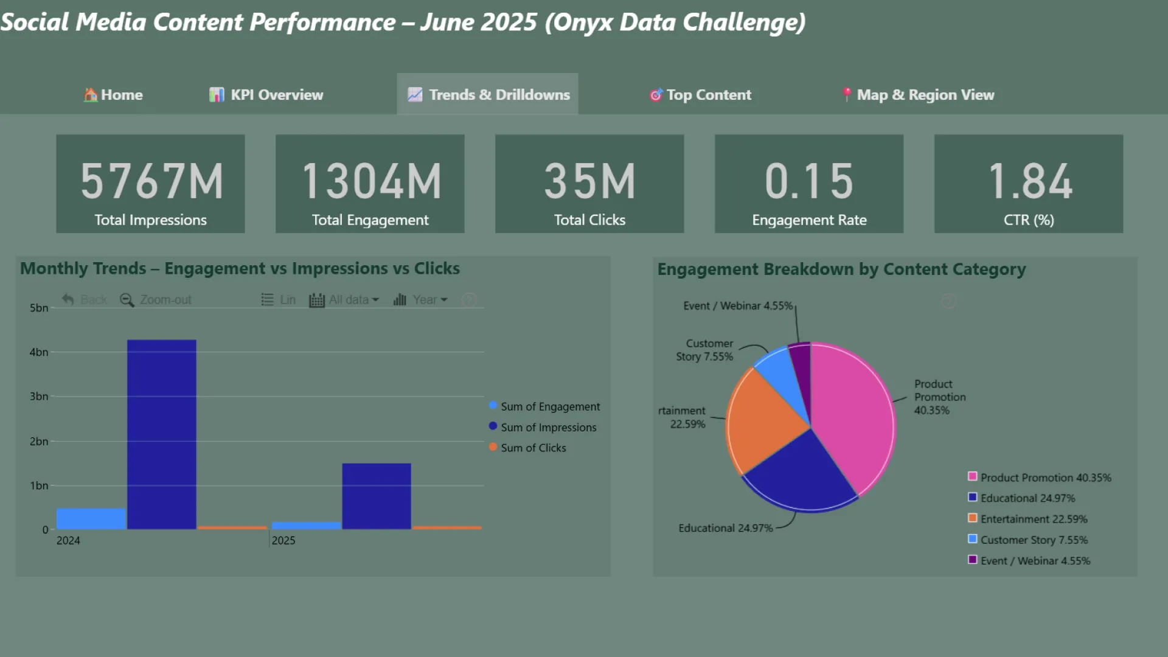1168x657 pixels.
Task: Toggle the Sum of Impressions legend entry
Action: click(x=543, y=427)
